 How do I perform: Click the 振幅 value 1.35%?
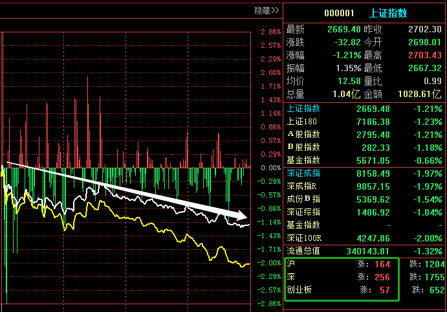click(x=349, y=68)
